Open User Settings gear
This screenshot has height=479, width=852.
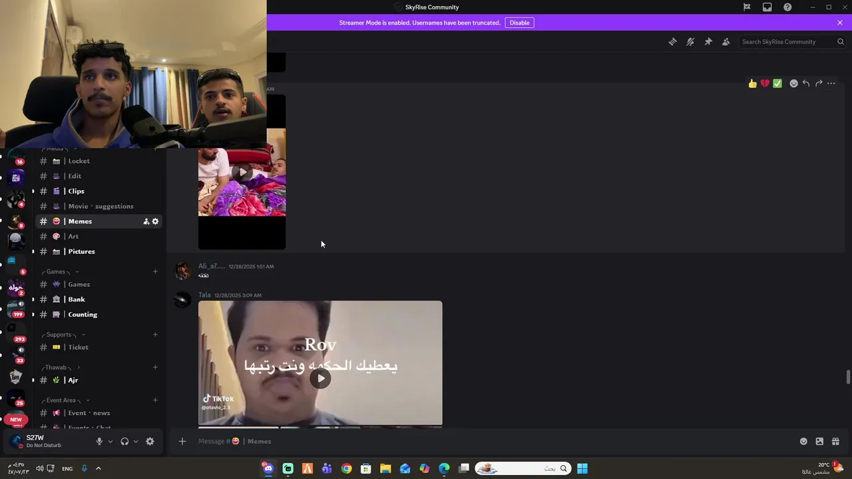[x=150, y=441]
